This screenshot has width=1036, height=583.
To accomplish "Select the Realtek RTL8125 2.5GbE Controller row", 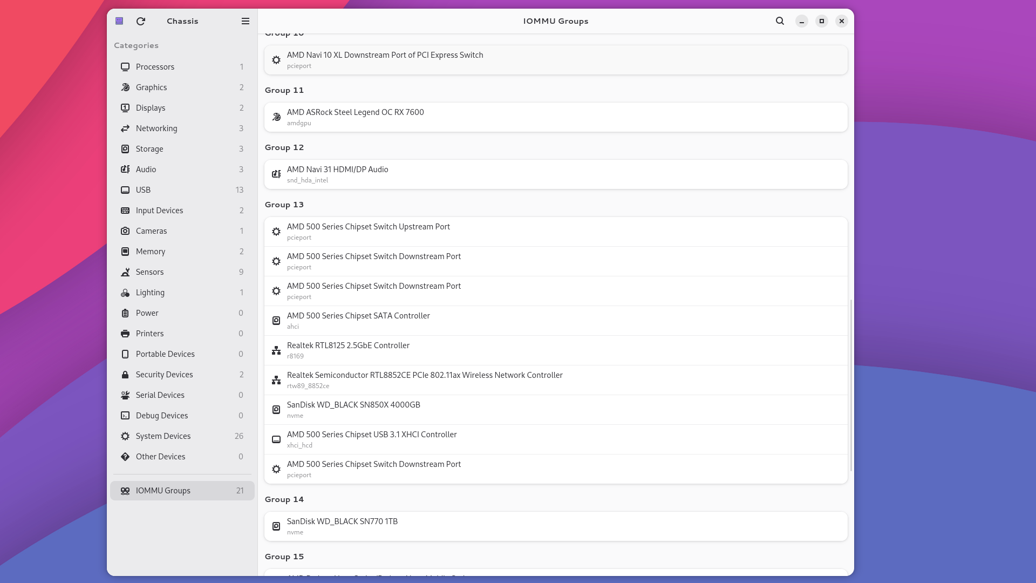I will click(556, 350).
